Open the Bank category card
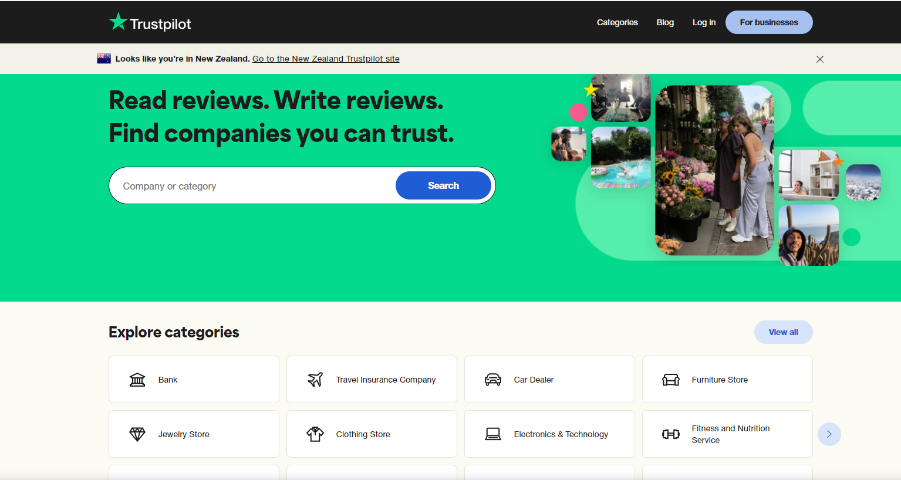The width and height of the screenshot is (901, 480). pyautogui.click(x=194, y=380)
